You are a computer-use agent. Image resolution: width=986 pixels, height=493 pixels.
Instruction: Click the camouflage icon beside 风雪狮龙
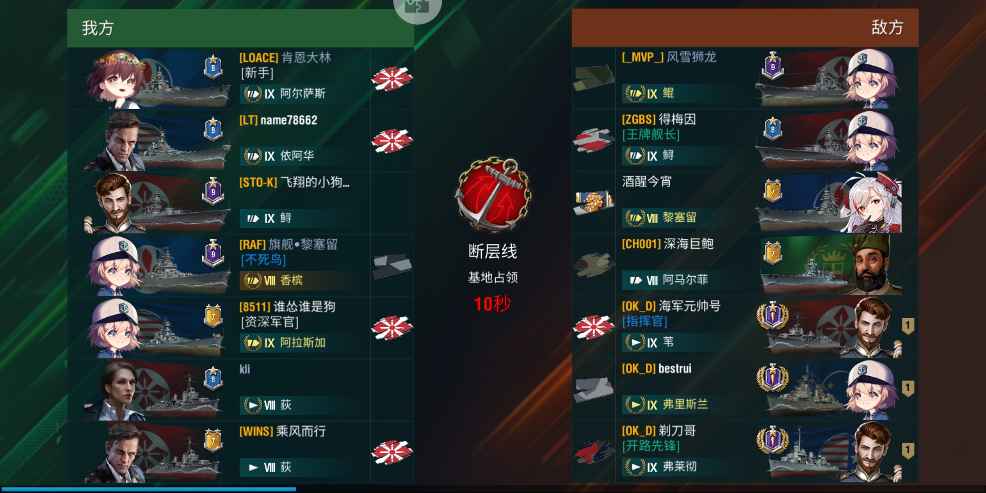click(593, 78)
